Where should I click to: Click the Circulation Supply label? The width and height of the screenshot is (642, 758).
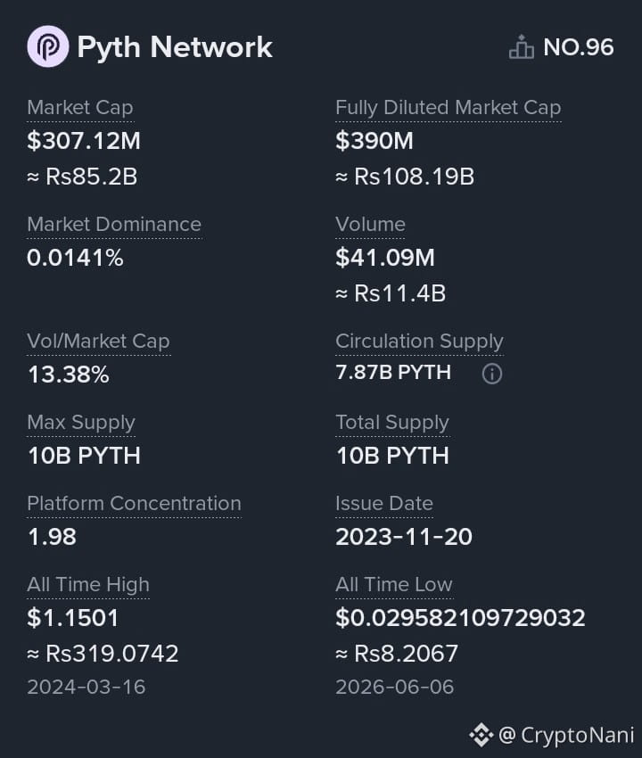click(x=419, y=342)
